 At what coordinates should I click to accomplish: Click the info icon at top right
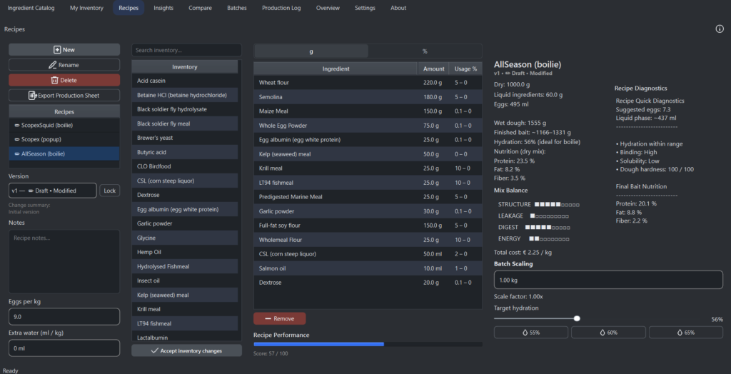pos(719,29)
